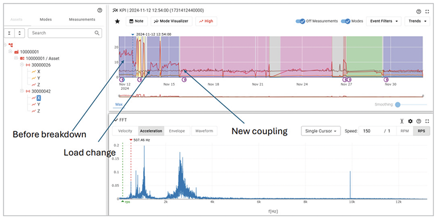Select the Max tab below the chart
This screenshot has height=219, width=438.
(x=119, y=105)
